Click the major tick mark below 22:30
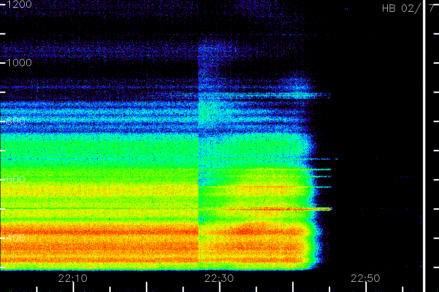Screen dimensions: 439x292 point(220,287)
